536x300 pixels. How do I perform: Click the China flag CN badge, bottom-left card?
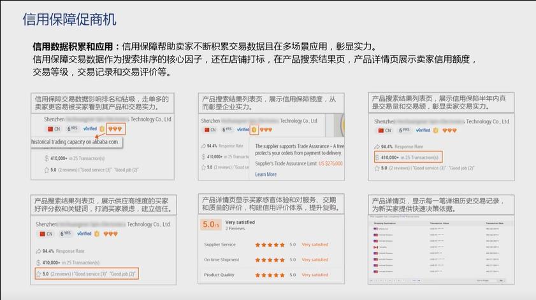(x=45, y=234)
